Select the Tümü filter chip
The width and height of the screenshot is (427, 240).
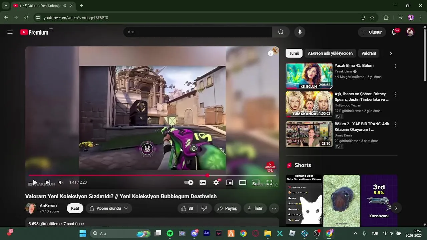pyautogui.click(x=294, y=53)
